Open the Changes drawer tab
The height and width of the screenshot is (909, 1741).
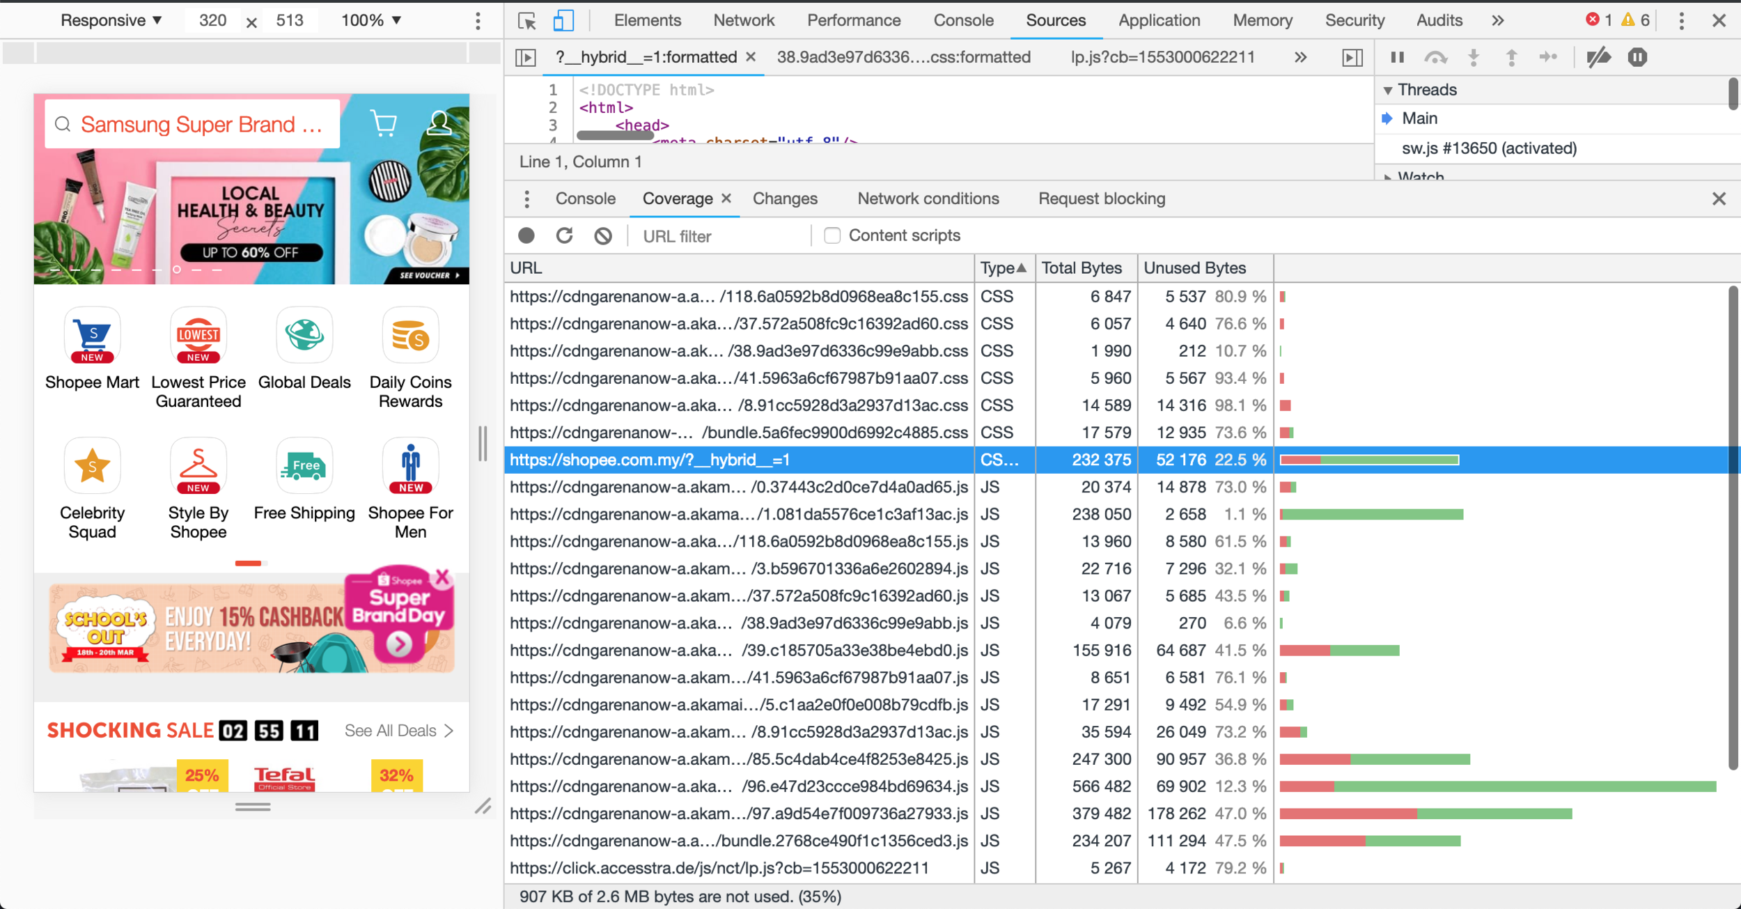784,199
